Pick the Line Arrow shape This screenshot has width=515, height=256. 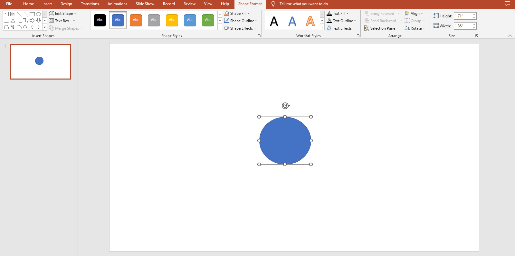26,14
